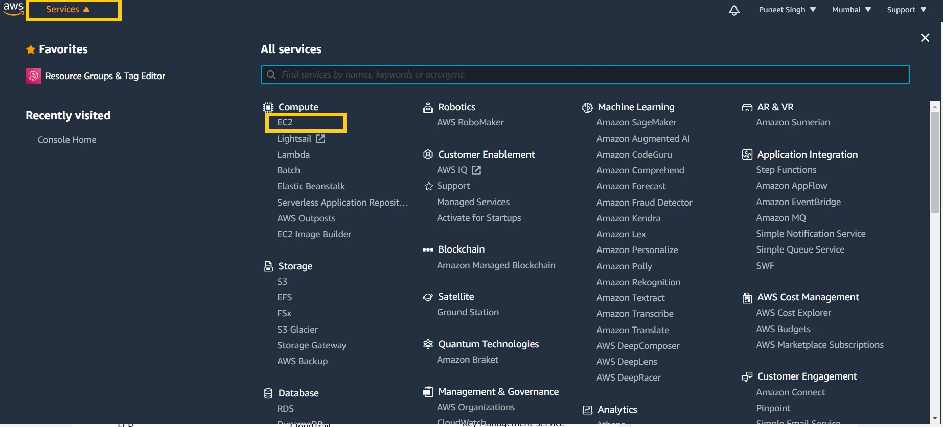Screen dimensions: 943x427
Task: Open Amazon Polly
Action: 624,266
